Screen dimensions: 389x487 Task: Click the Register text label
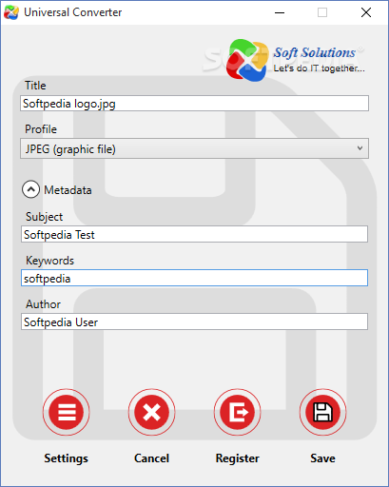tap(238, 458)
